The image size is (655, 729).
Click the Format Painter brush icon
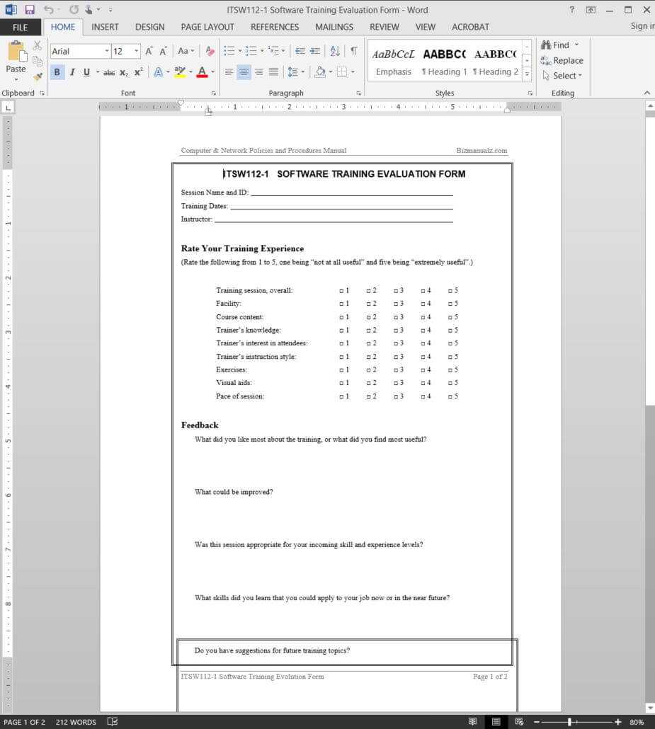tap(38, 76)
